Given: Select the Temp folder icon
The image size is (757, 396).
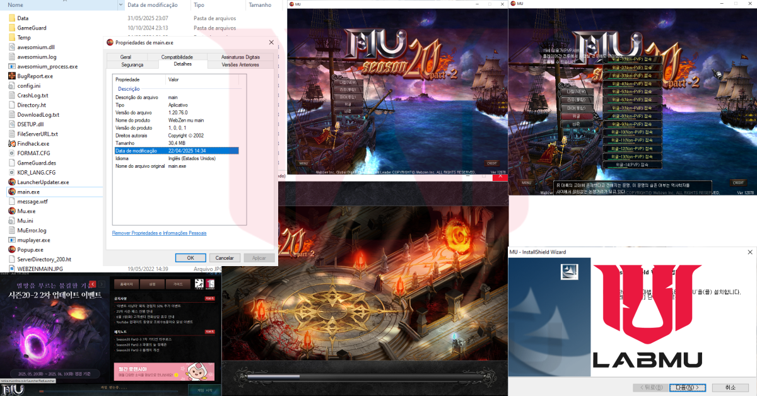Looking at the screenshot, I should (12, 38).
